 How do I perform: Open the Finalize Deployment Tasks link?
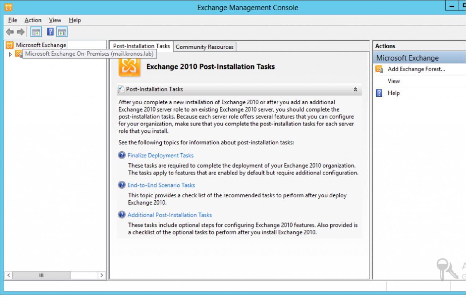(x=161, y=156)
